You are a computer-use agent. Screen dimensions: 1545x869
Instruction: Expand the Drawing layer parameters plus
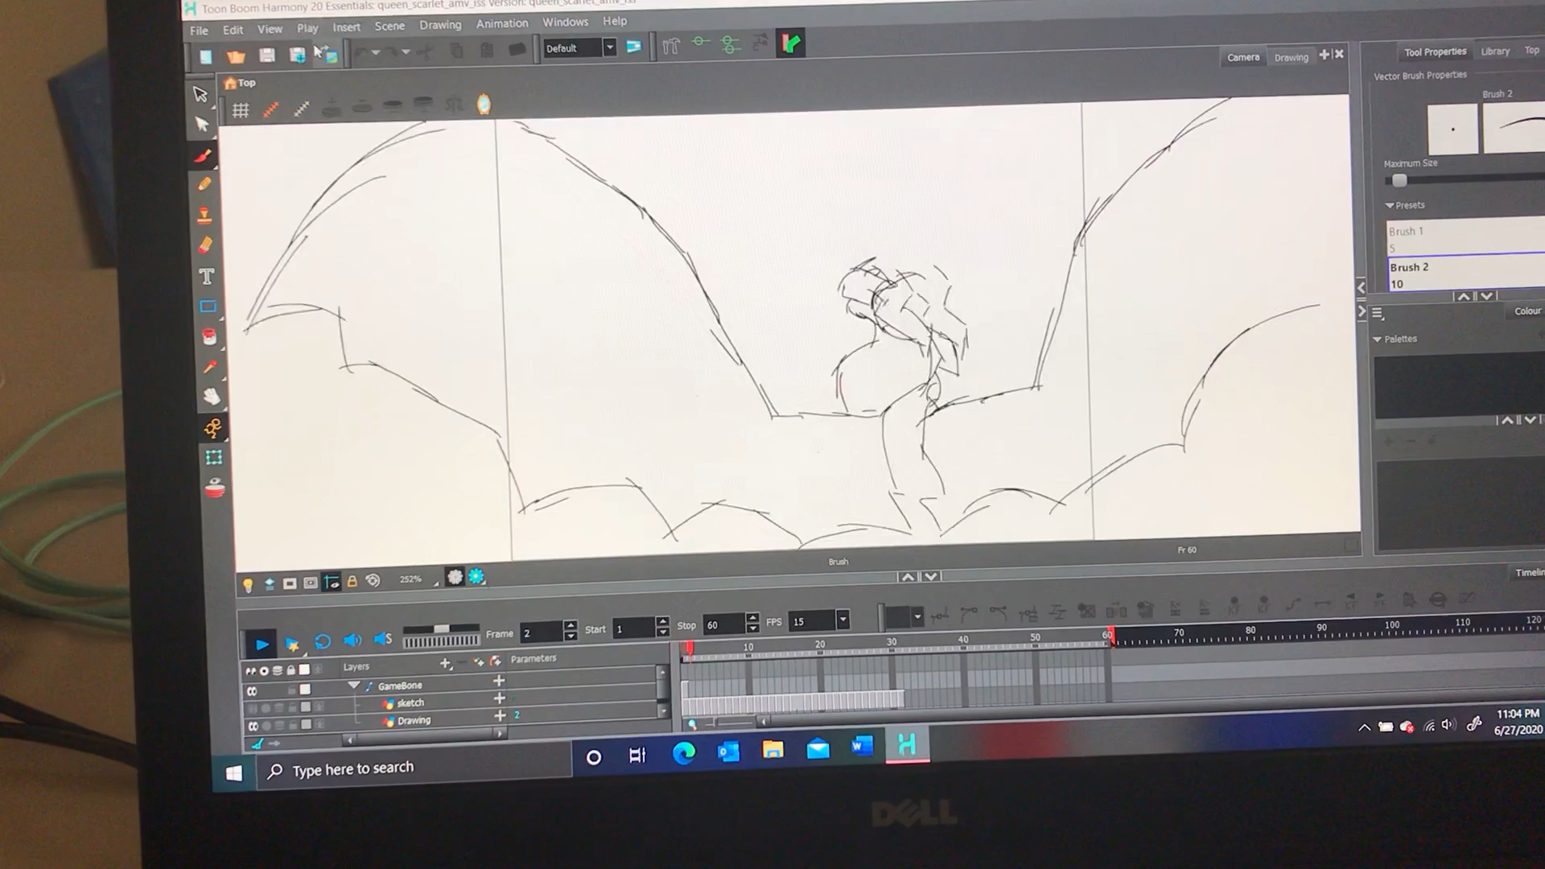[x=500, y=715]
